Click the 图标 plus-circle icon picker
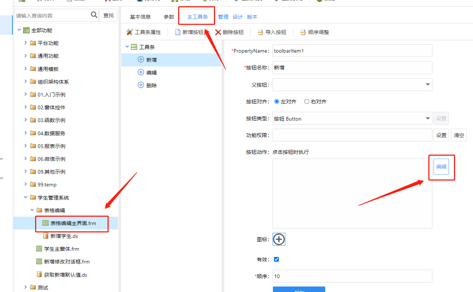This screenshot has width=473, height=292. tap(279, 239)
